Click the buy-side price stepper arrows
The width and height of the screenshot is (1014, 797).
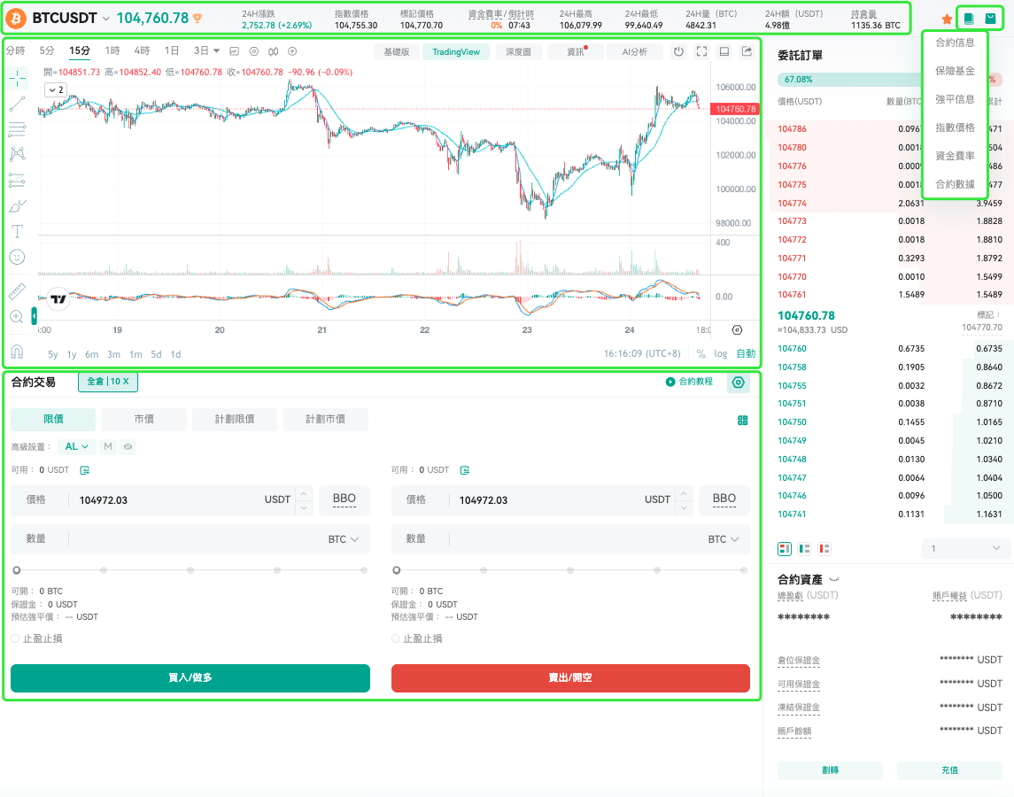pyautogui.click(x=304, y=500)
